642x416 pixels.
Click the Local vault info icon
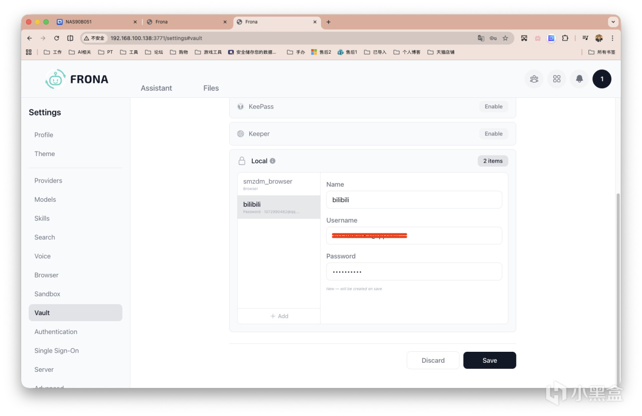coord(272,161)
